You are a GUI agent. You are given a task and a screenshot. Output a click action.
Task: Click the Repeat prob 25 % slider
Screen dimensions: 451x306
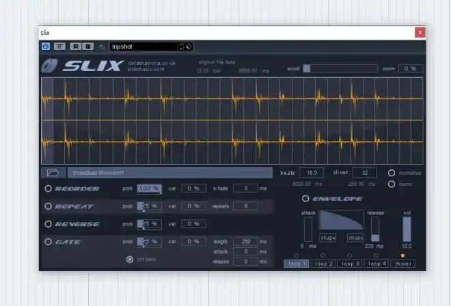[x=149, y=206]
